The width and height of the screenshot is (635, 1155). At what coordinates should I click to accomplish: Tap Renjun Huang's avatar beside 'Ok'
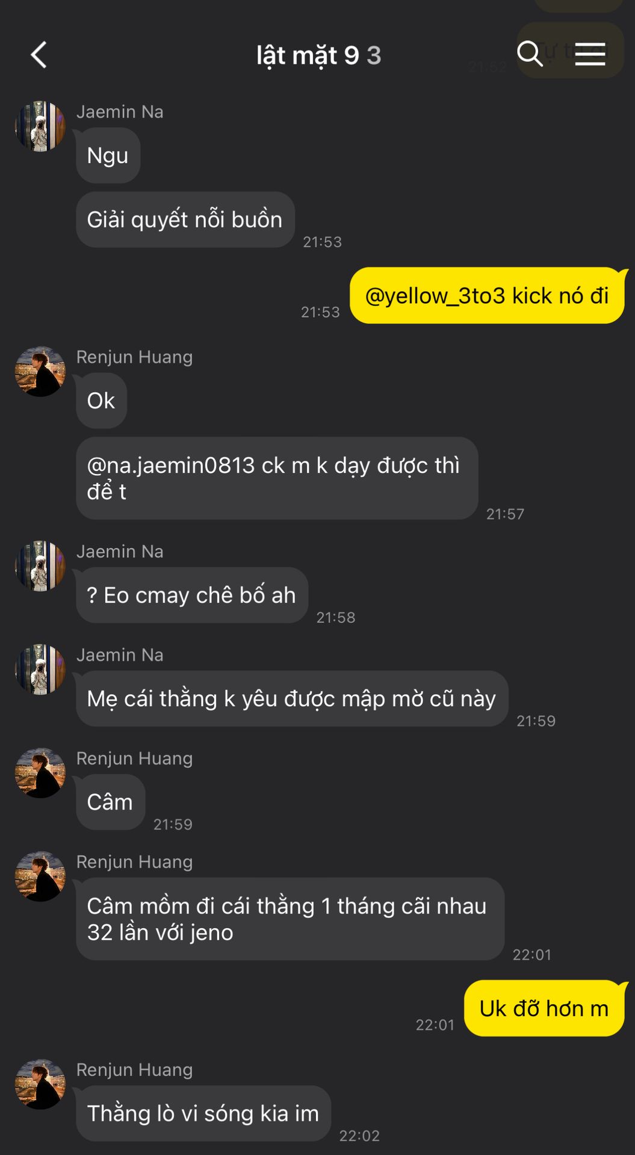tap(40, 371)
